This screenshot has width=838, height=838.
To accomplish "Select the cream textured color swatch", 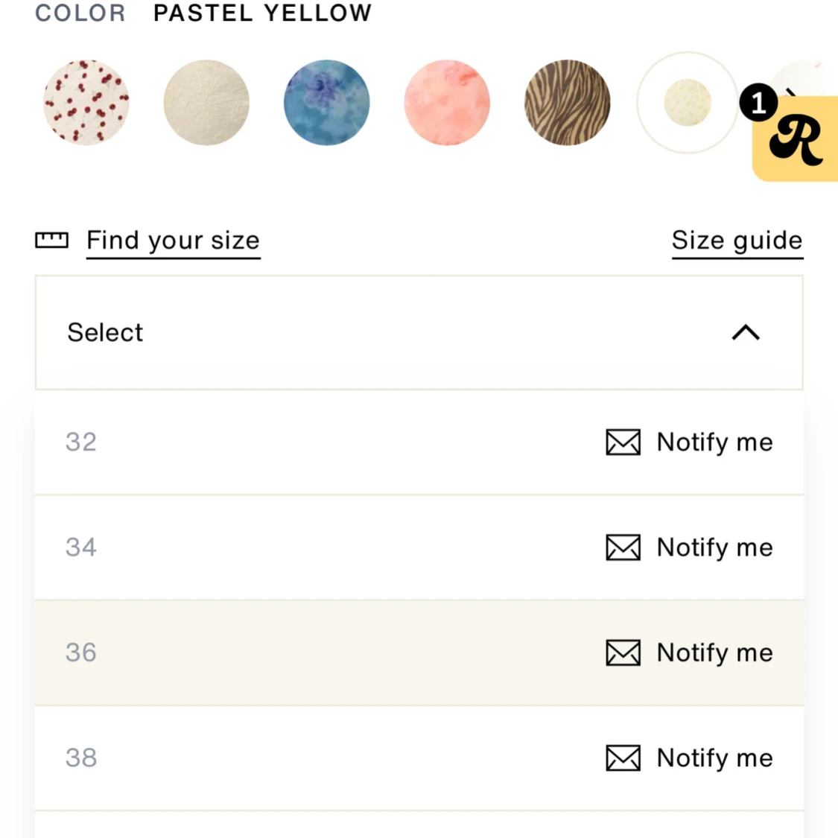I will click(x=206, y=103).
